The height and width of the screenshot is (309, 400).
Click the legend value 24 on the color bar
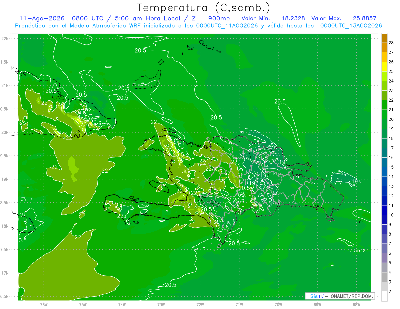click(391, 81)
